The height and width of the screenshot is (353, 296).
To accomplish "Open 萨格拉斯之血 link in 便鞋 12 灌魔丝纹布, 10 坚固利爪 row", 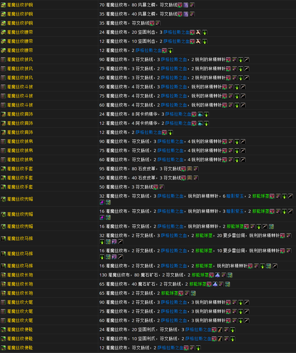I will [x=198, y=339].
